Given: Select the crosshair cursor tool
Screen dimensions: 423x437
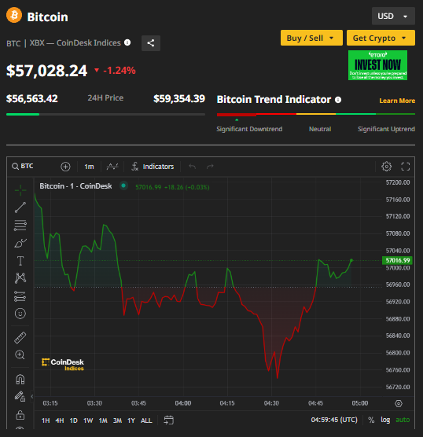Looking at the screenshot, I should click(x=20, y=190).
